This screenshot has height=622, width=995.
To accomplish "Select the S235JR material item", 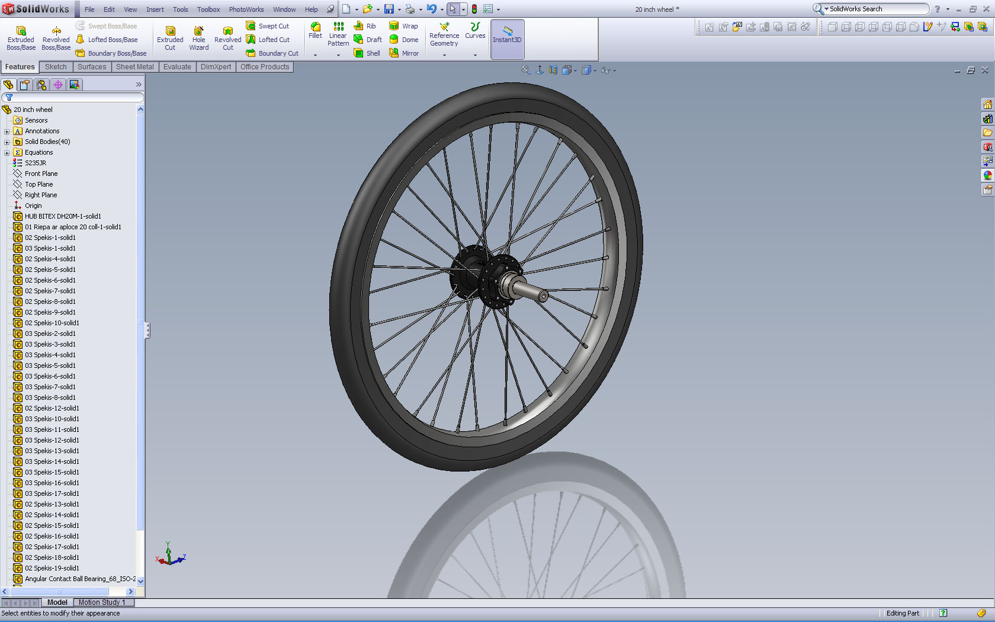I will pyautogui.click(x=30, y=163).
